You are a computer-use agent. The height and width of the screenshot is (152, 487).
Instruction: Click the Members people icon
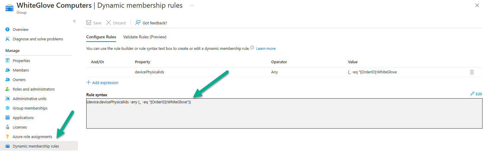click(x=7, y=70)
